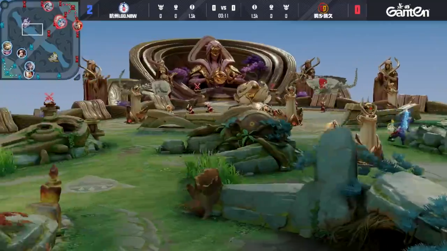447x251 pixels.
Task: Click the golden dragon icon on minimap
Action: tap(54, 57)
